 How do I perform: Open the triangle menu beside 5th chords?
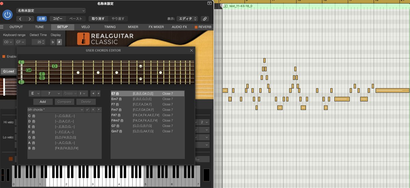point(99,110)
